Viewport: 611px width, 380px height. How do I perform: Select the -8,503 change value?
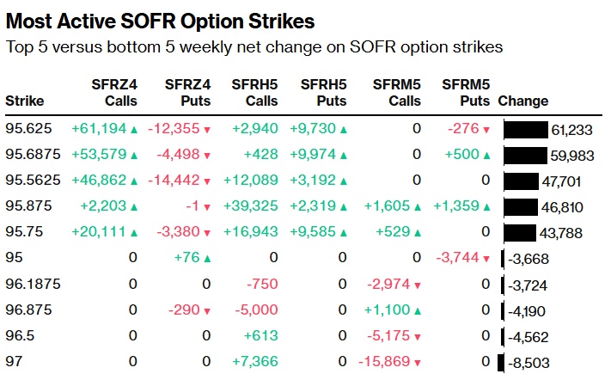coord(531,363)
